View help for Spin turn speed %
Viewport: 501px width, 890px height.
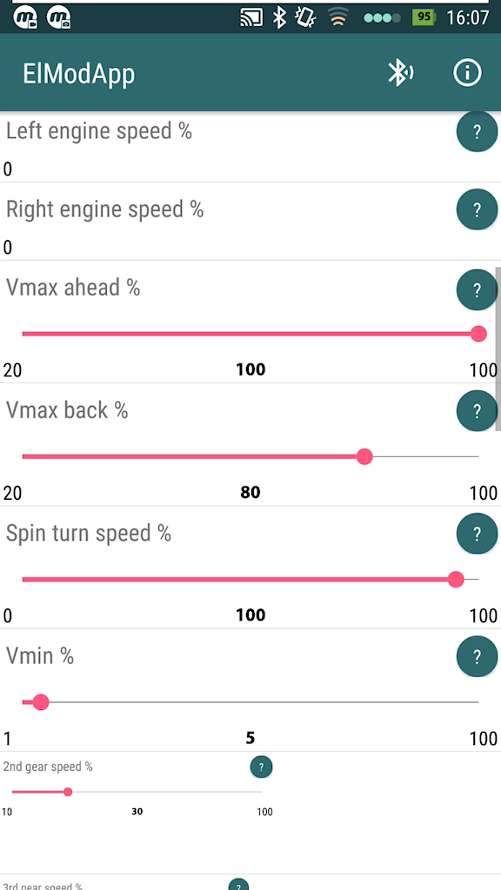(478, 534)
